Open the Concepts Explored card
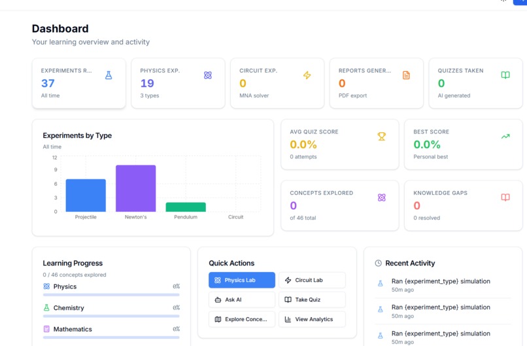This screenshot has width=527, height=346. point(340,205)
